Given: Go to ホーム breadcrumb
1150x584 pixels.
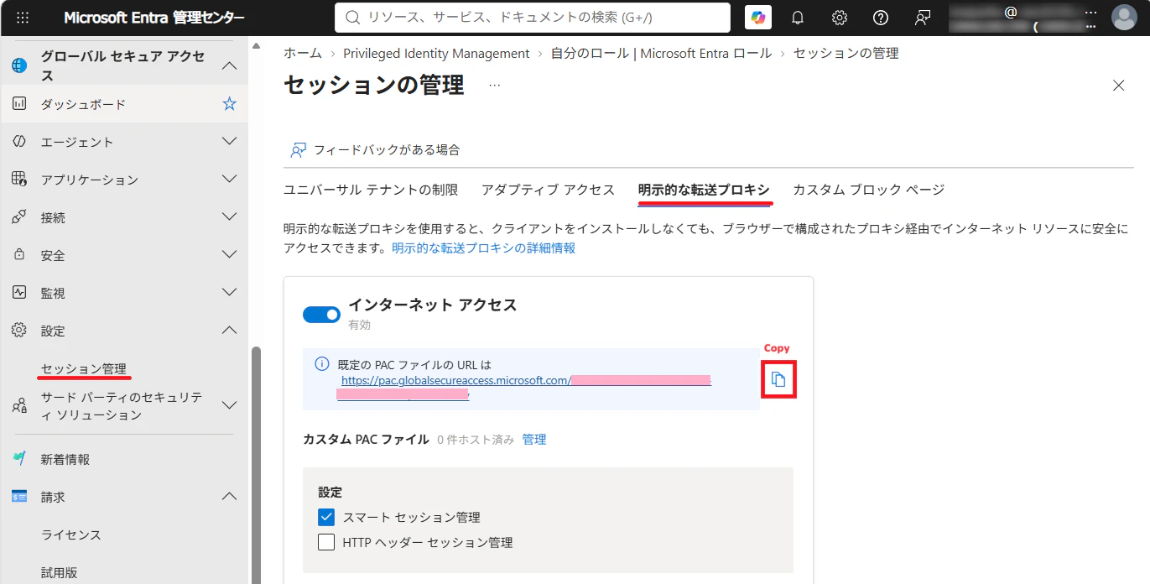Looking at the screenshot, I should (303, 53).
